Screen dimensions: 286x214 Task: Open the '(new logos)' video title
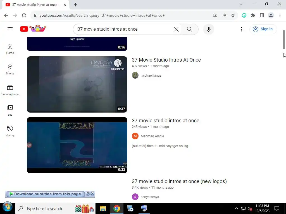click(179, 181)
